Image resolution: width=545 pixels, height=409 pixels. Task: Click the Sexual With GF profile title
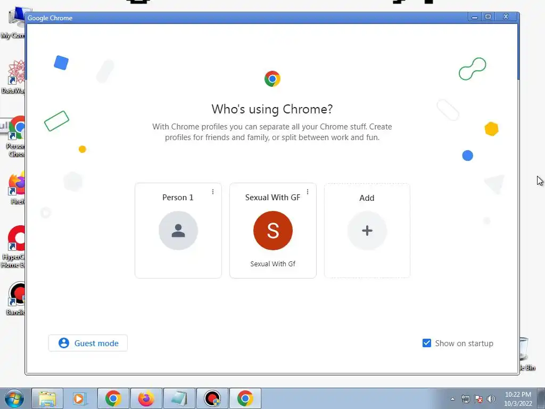click(x=272, y=198)
